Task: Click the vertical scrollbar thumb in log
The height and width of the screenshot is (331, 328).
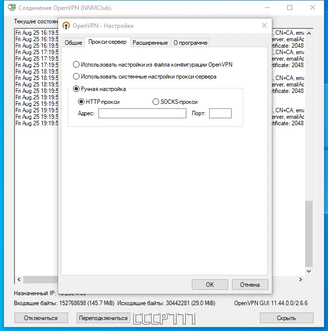Action: [309, 234]
